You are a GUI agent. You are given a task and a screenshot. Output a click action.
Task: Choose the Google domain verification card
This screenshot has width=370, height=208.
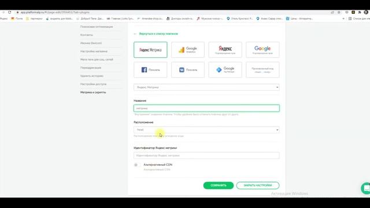pos(262,50)
